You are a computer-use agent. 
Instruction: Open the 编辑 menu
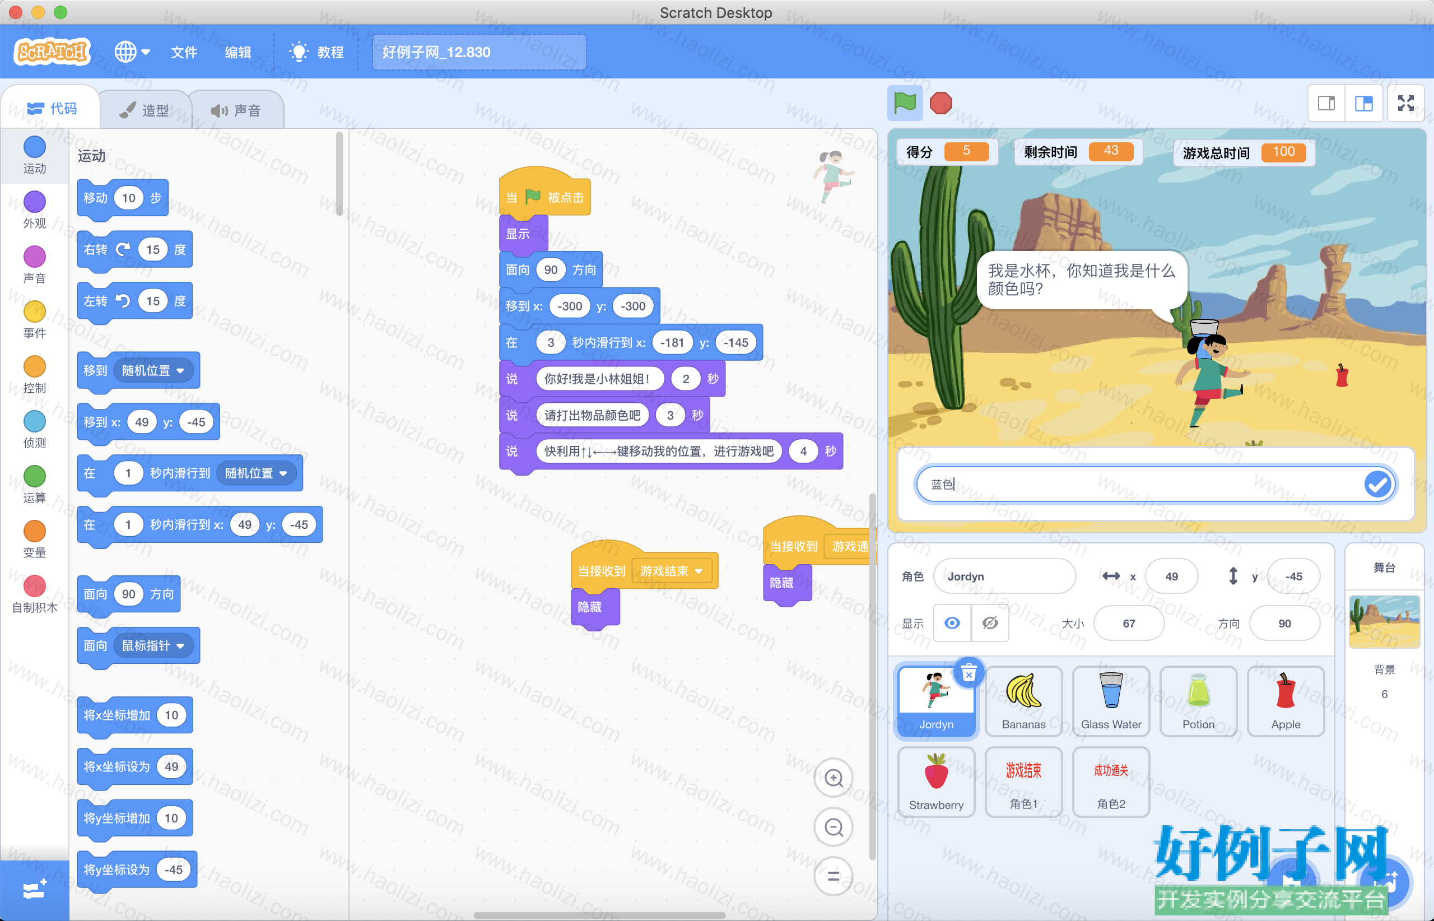238,52
